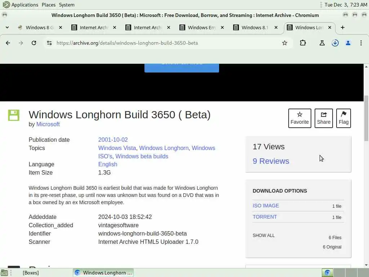Close the second Internet Archive tab
Viewport: 369px width, 277px height.
tap(169, 27)
